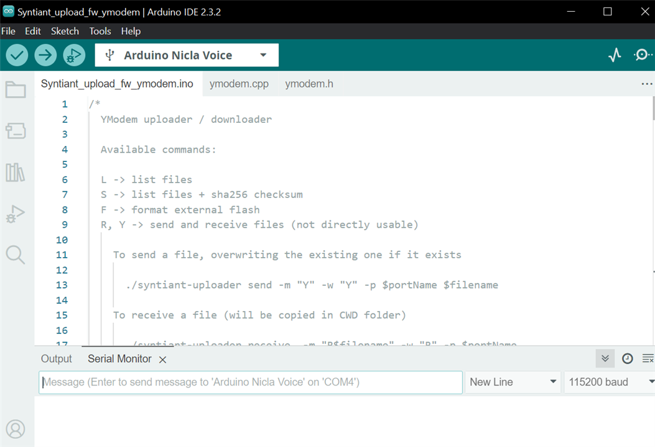The width and height of the screenshot is (655, 447).
Task: Select the Syntiant_upload_fw_ymodem.ino tab
Action: 118,84
